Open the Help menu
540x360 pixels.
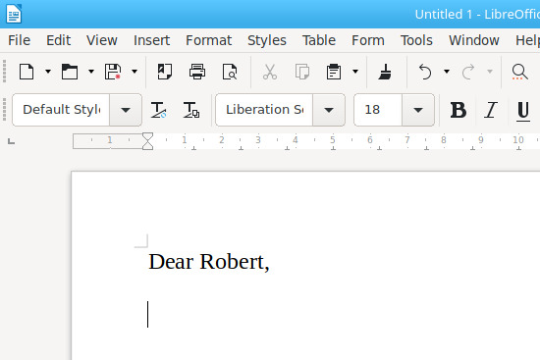[527, 40]
